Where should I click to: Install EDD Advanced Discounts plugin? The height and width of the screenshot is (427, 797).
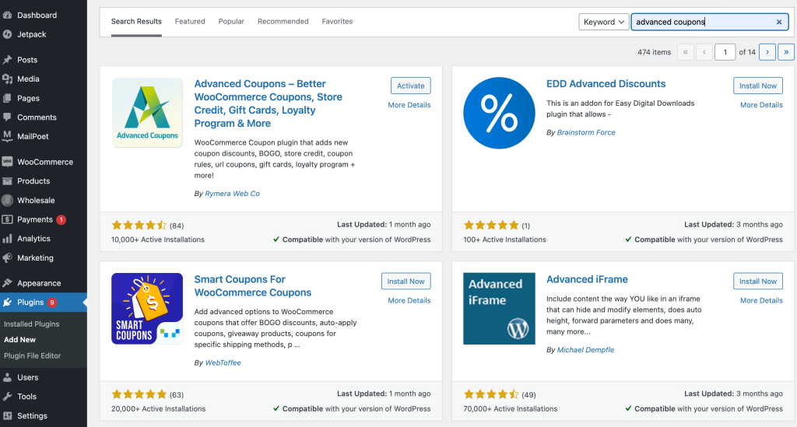pos(758,86)
